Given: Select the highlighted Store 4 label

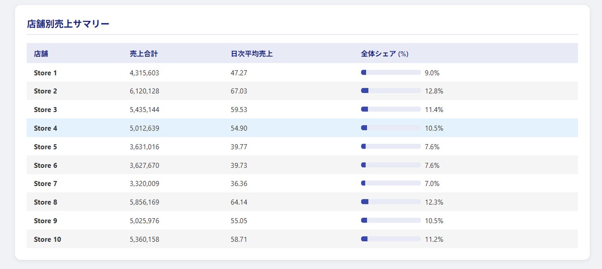Looking at the screenshot, I should point(45,128).
